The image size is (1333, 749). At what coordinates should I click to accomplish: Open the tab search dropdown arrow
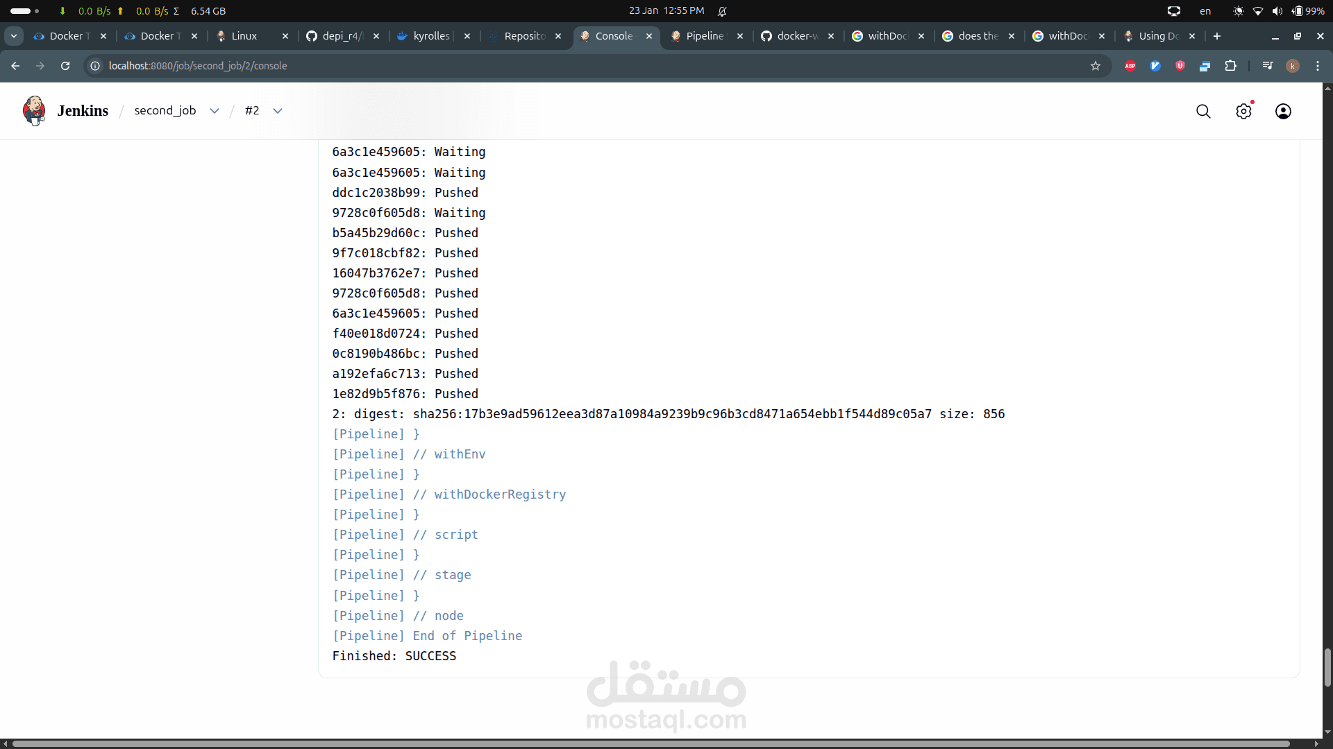[x=14, y=36]
